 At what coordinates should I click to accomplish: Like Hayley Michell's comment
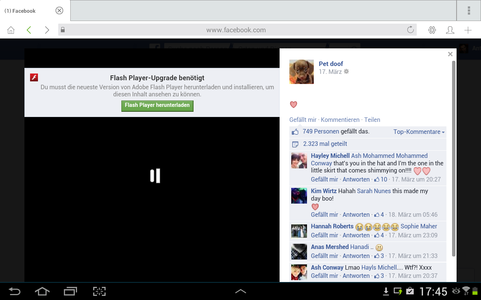[324, 179]
